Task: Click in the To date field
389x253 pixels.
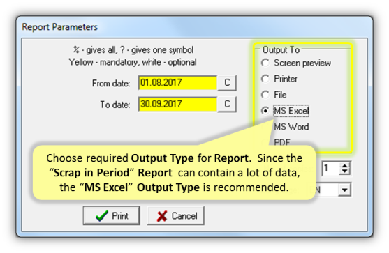Action: [177, 104]
